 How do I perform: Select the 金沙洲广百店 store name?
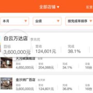pos(26,80)
